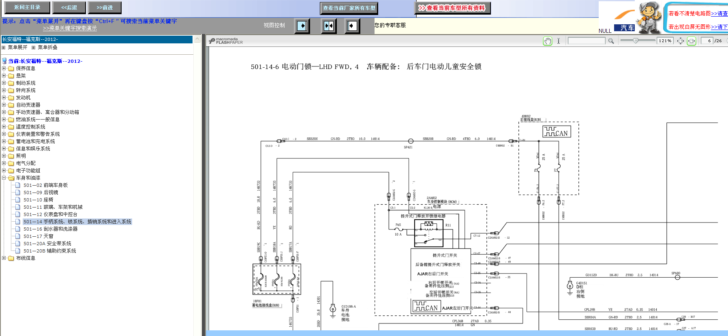The image size is (728, 336).
Task: Expand the 保养信息 tree node
Action: 4,68
